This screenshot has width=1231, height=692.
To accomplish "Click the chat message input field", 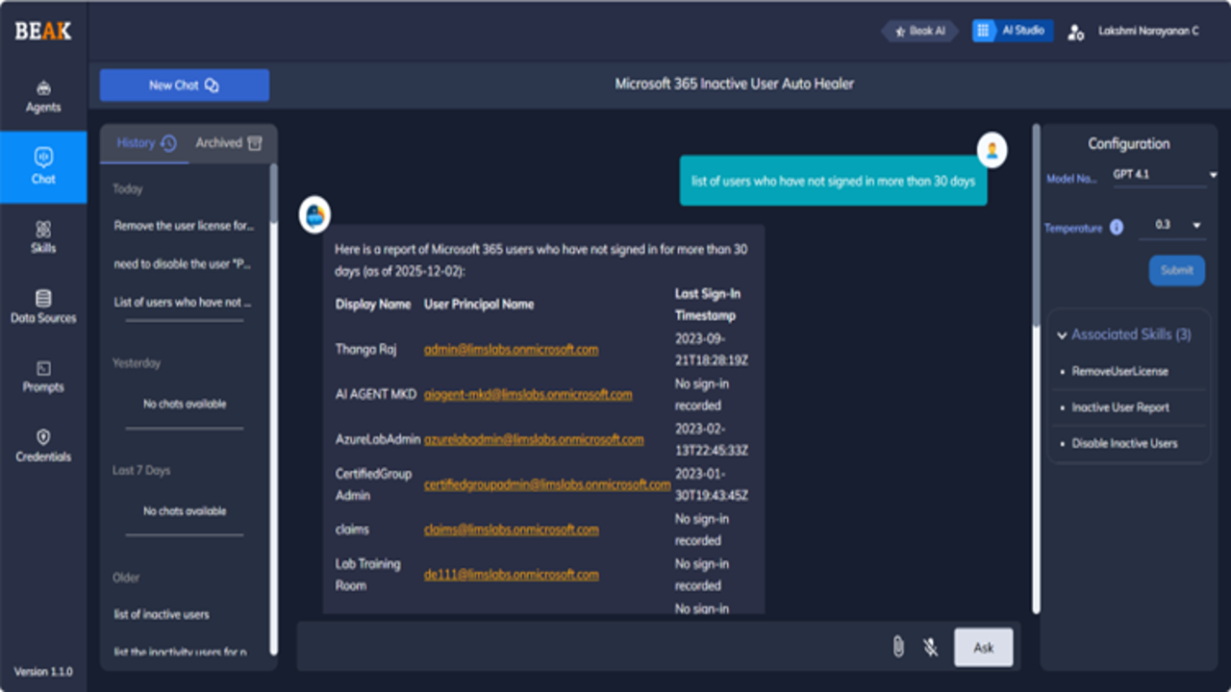I will [591, 647].
